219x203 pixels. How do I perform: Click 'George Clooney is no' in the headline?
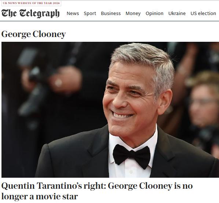(150, 186)
